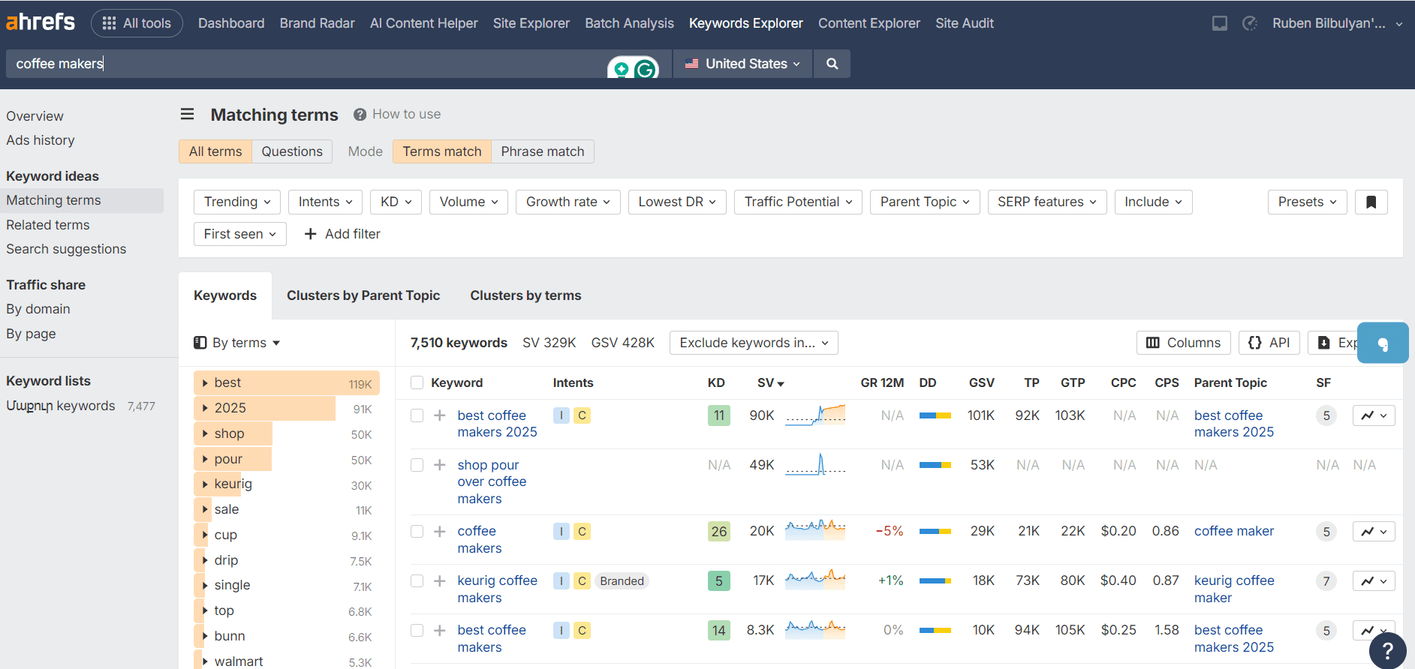Screen dimensions: 1415x669
Task: Click the DD bar for 'keurig coffee makers'
Action: coord(935,580)
